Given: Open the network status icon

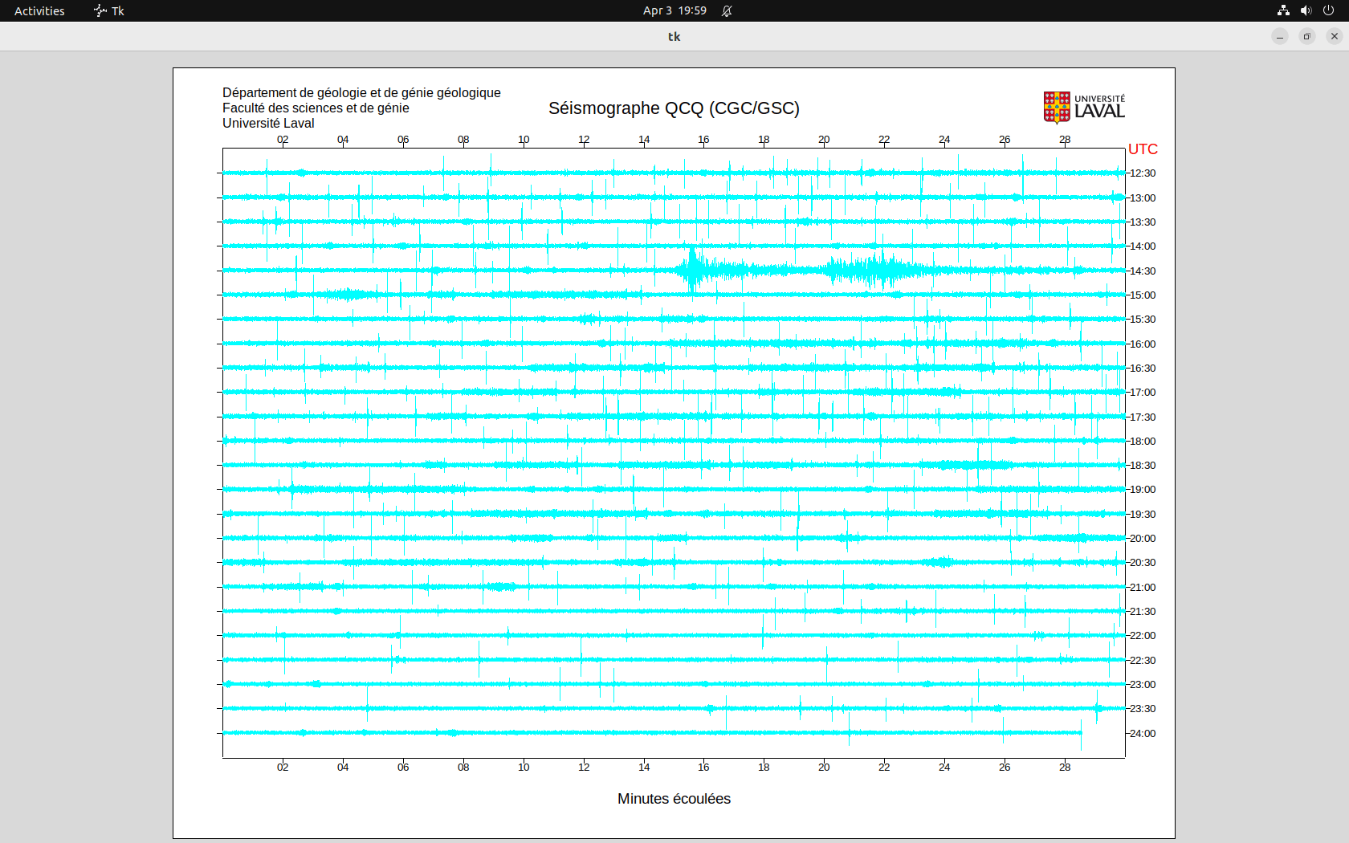Looking at the screenshot, I should point(1283,10).
